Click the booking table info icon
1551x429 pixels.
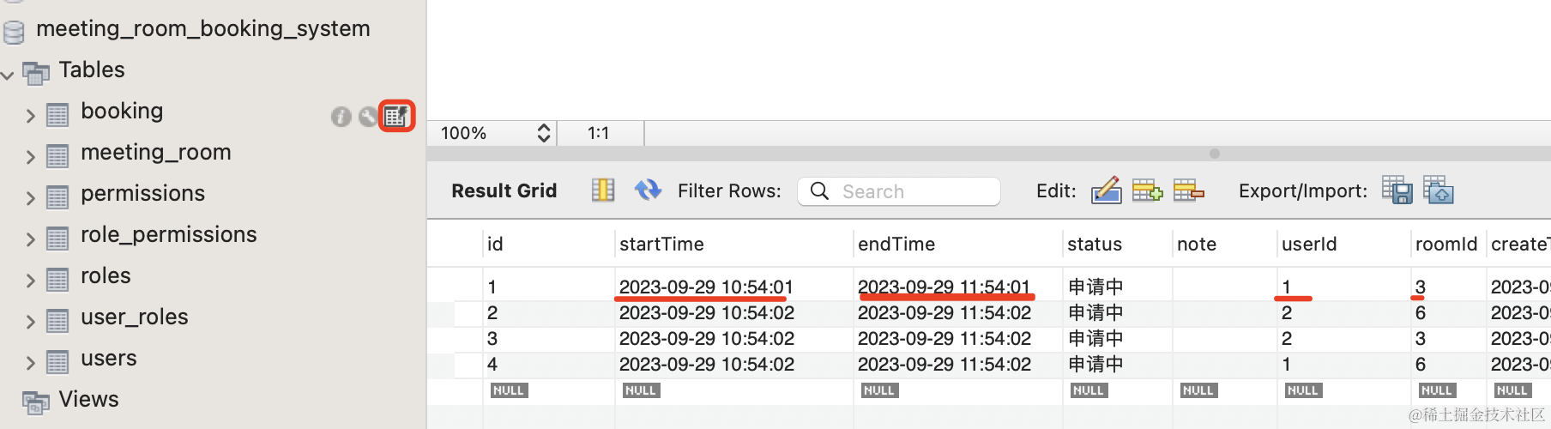(341, 117)
